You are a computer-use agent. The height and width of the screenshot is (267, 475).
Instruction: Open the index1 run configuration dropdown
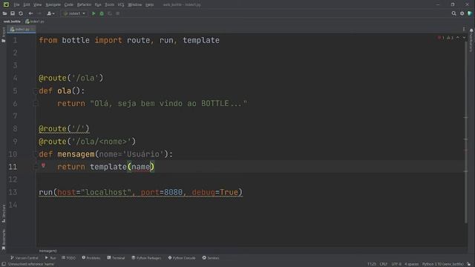74,13
